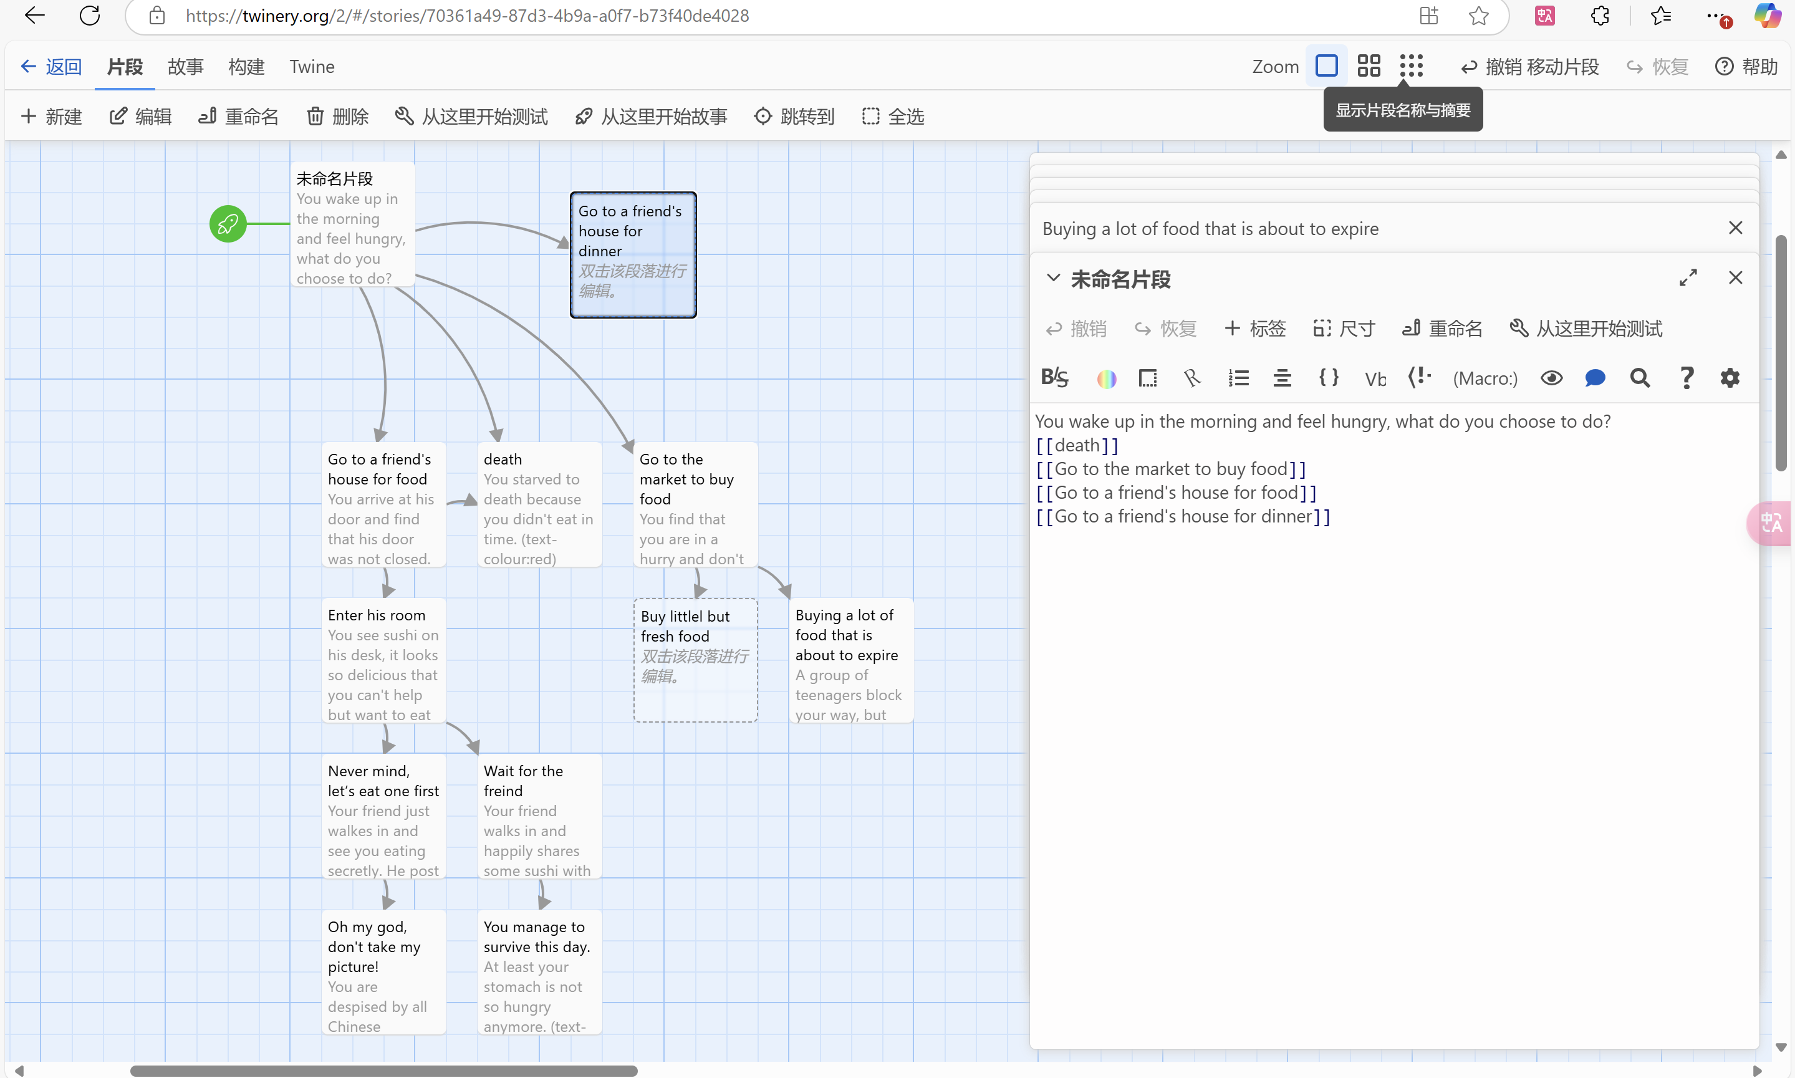Collapse the 未命名片段 editor chevron
This screenshot has width=1795, height=1078.
pyautogui.click(x=1052, y=278)
